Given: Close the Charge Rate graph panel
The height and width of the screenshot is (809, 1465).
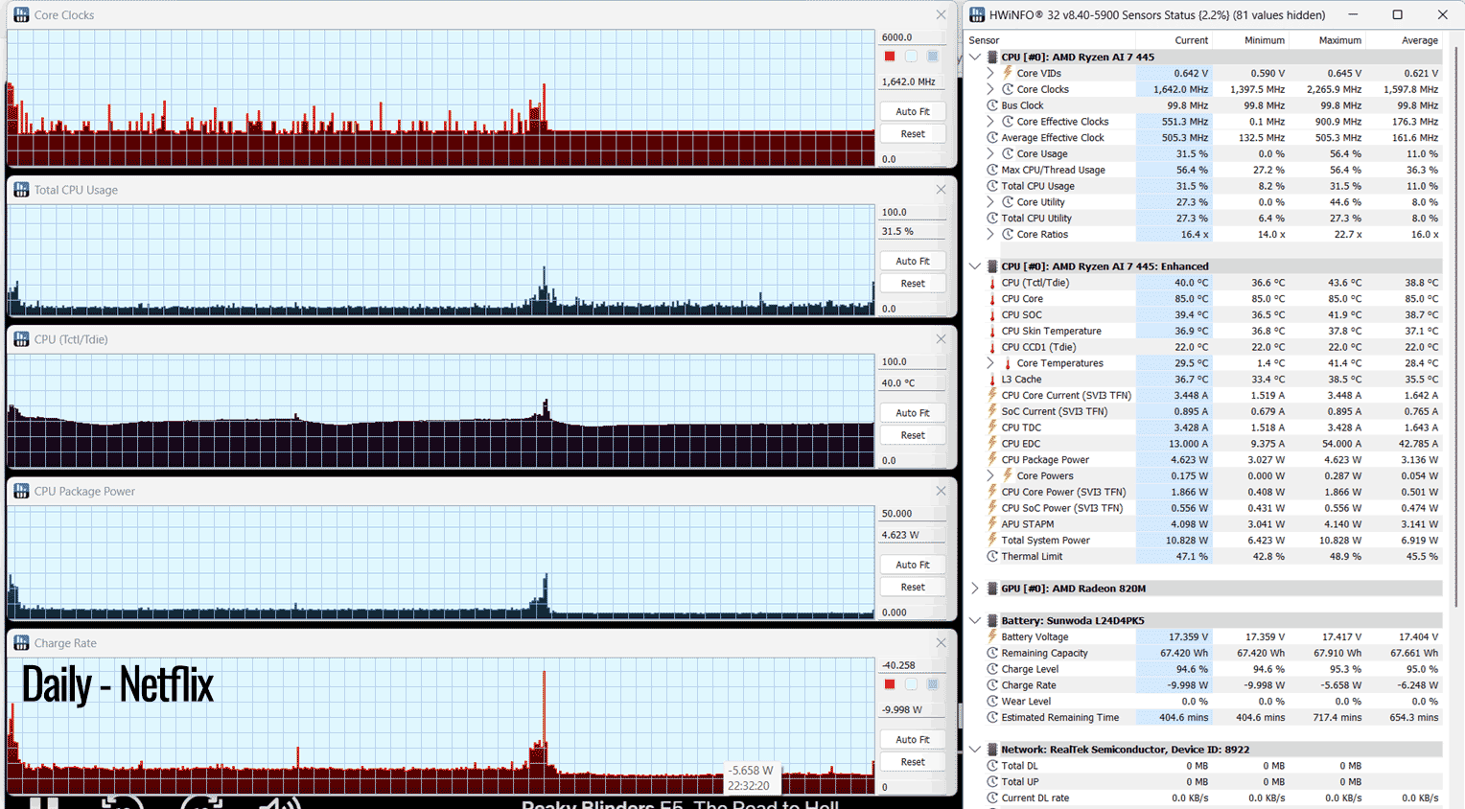Looking at the screenshot, I should click(941, 643).
